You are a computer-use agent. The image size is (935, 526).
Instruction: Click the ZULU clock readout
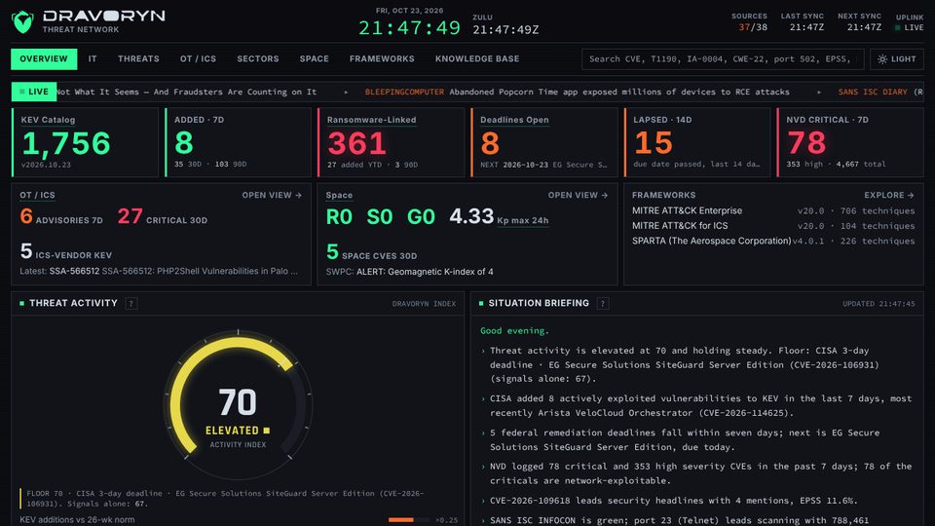[505, 25]
